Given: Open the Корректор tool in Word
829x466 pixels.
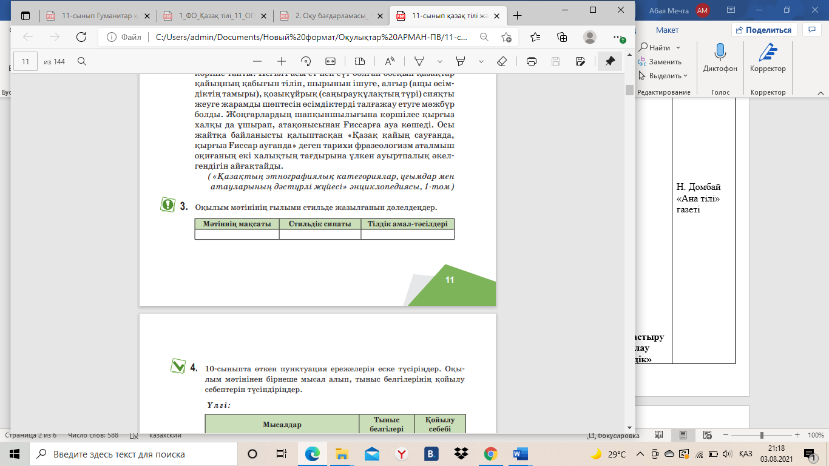Looking at the screenshot, I should (768, 53).
